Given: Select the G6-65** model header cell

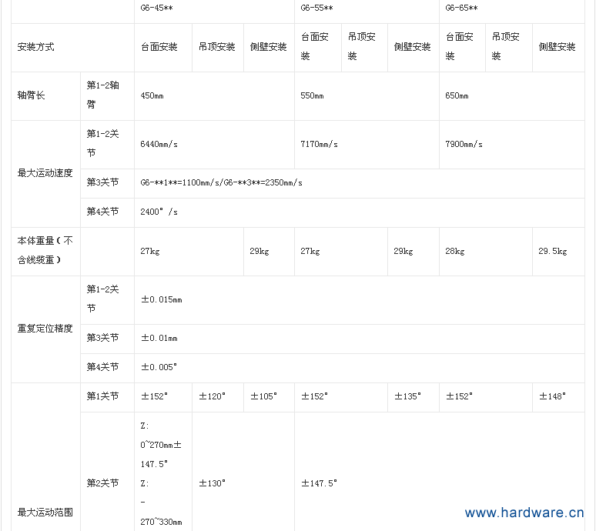Looking at the screenshot, I should (461, 8).
